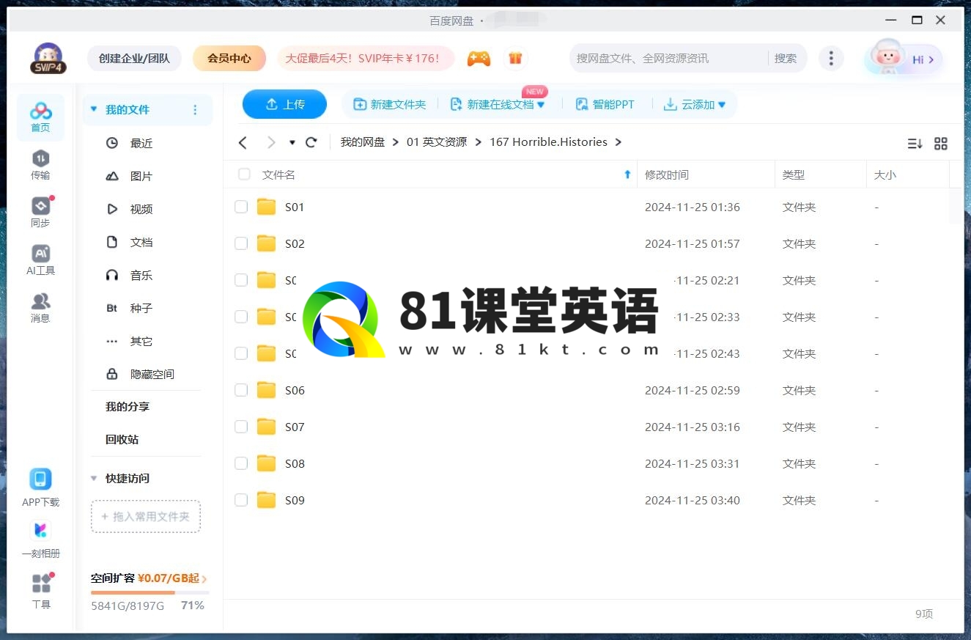Screen dimensions: 971x640
Task: Open the sort order icon
Action: click(915, 144)
